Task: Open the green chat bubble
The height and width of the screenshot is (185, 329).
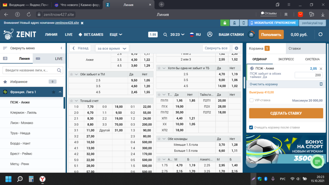Action: click(317, 162)
